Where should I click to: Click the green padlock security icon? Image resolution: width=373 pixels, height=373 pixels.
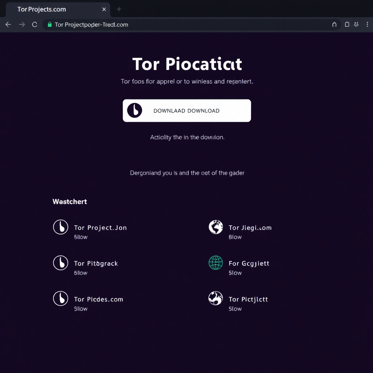(x=50, y=24)
